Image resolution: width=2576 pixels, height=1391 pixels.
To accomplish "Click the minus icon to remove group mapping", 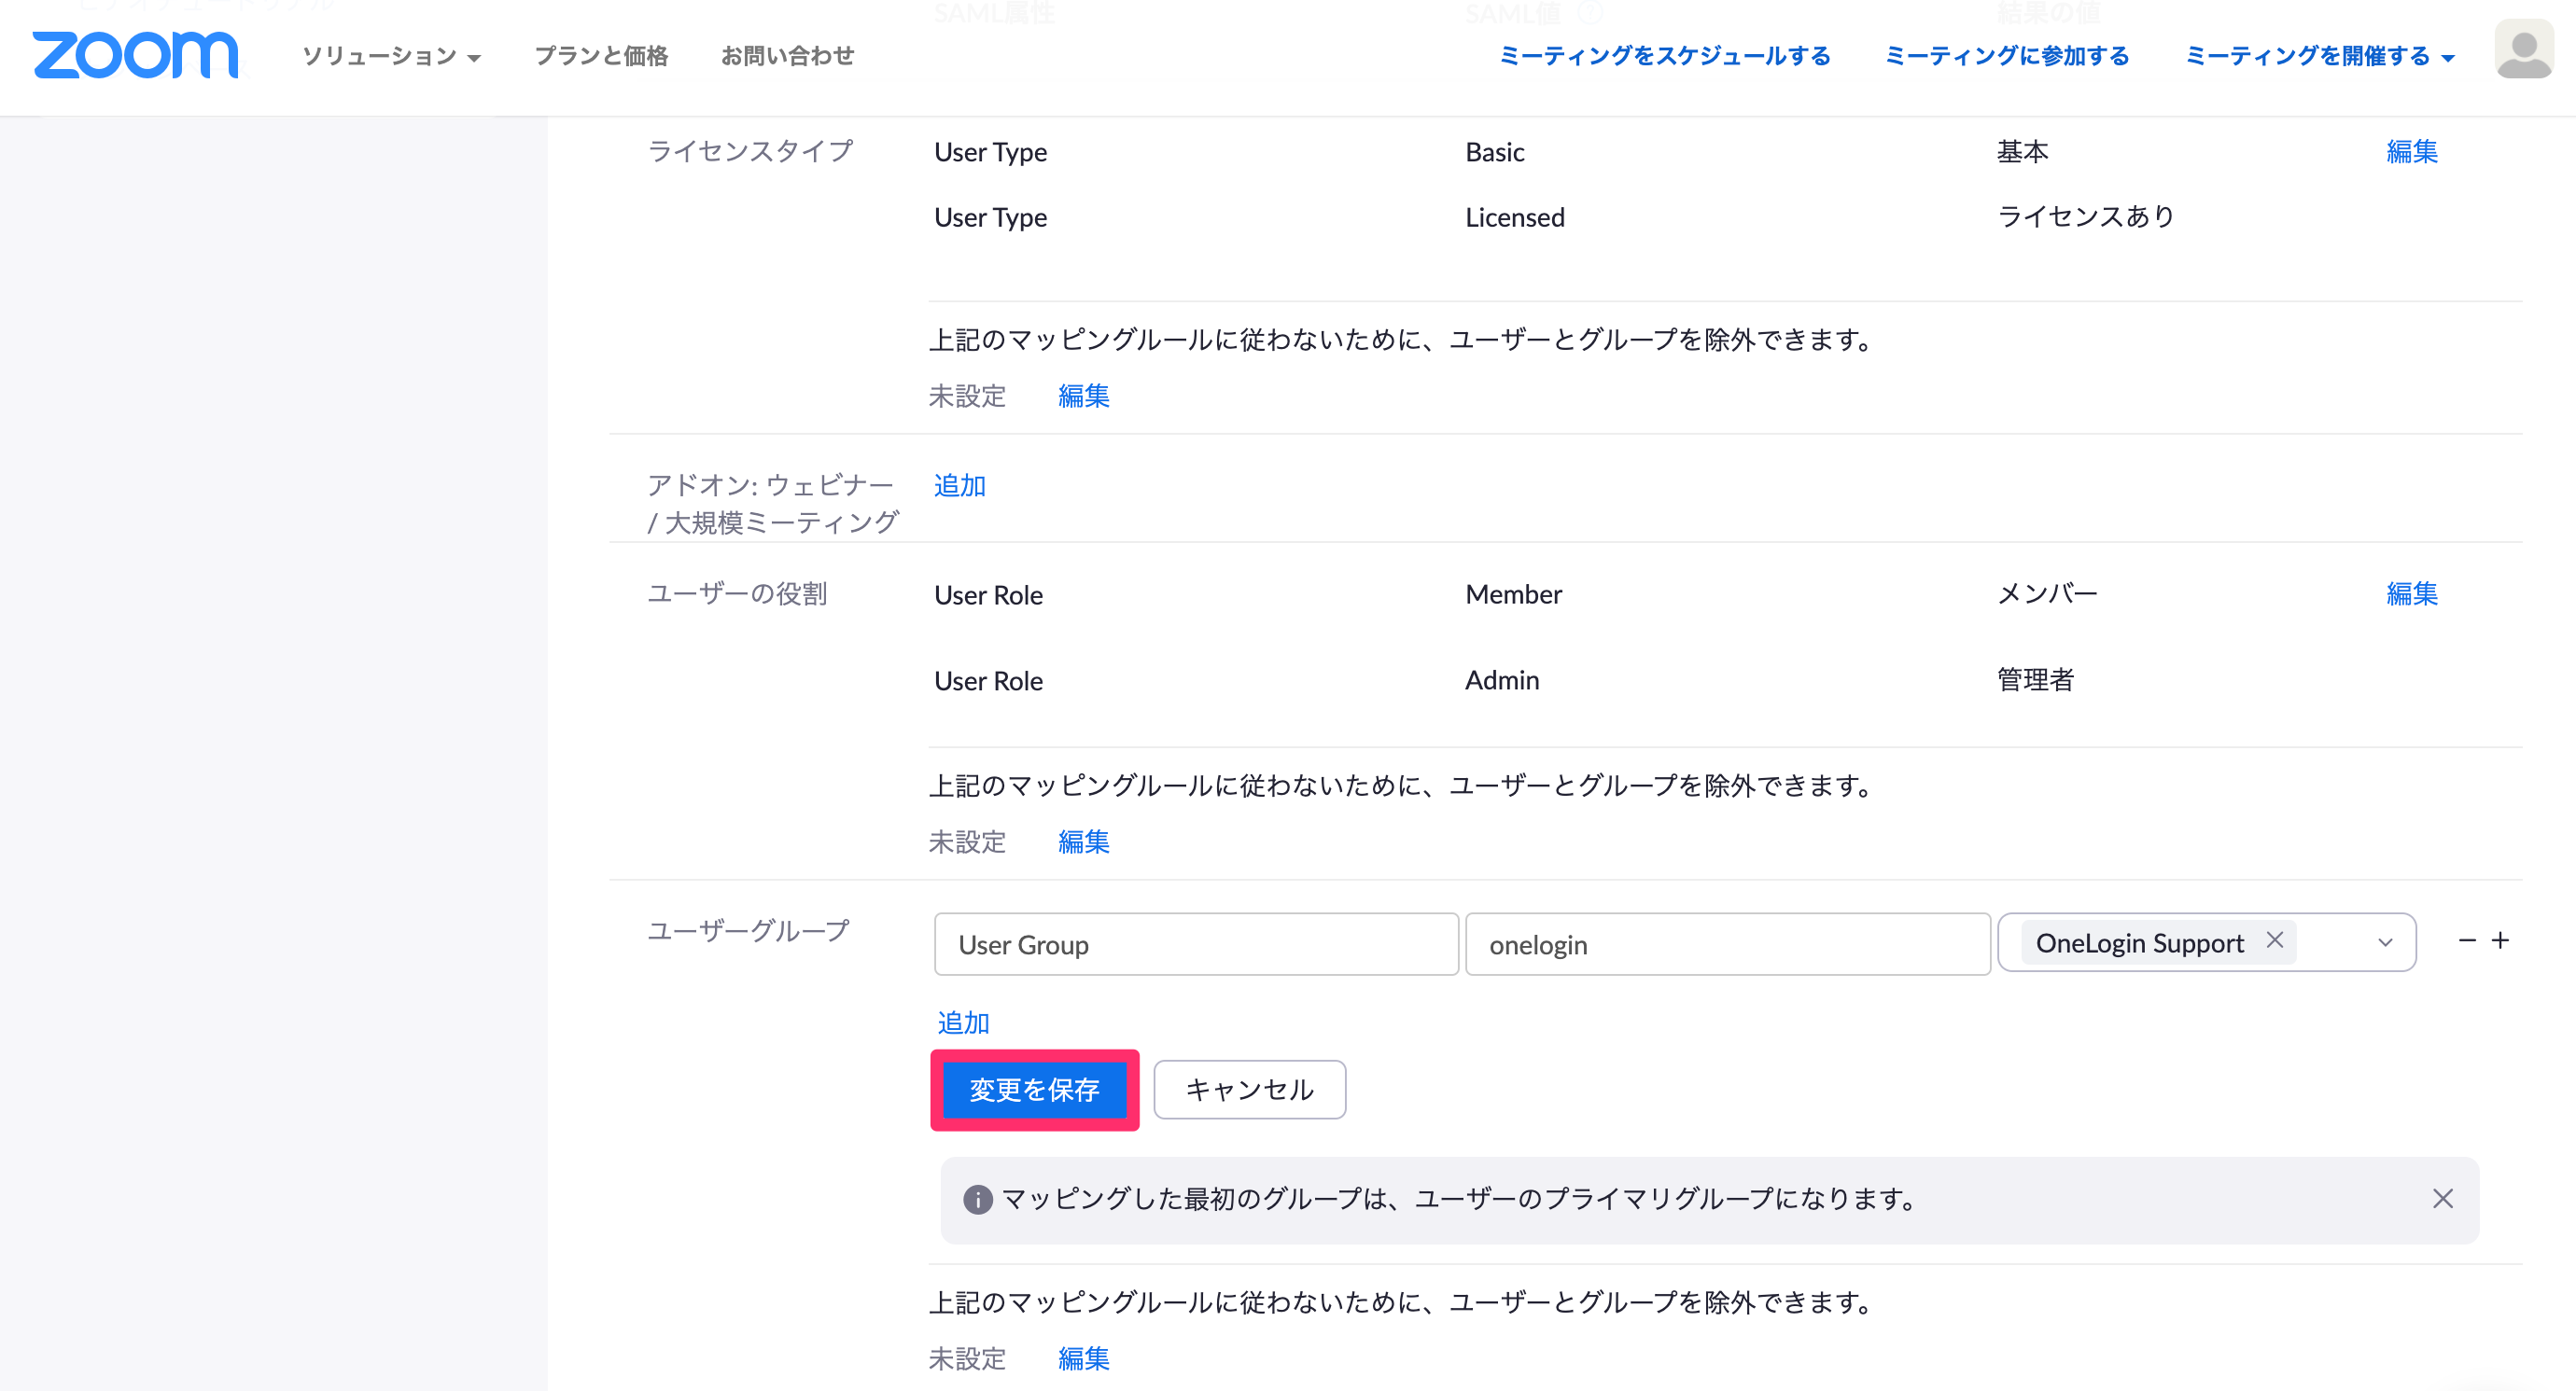I will point(2467,941).
